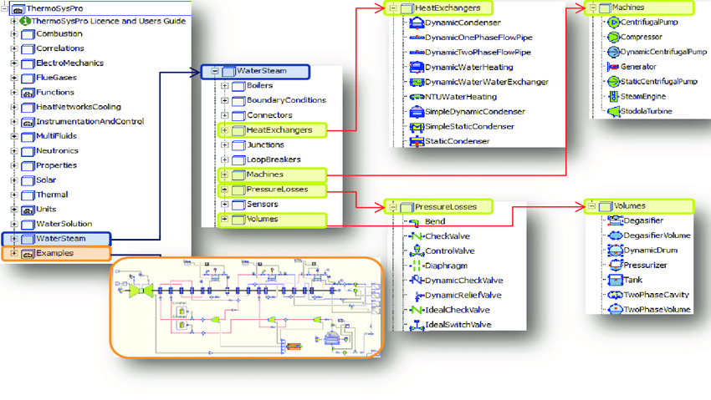Click the Degasifier icon
Viewport: 711px width, 400px height.
tap(616, 220)
